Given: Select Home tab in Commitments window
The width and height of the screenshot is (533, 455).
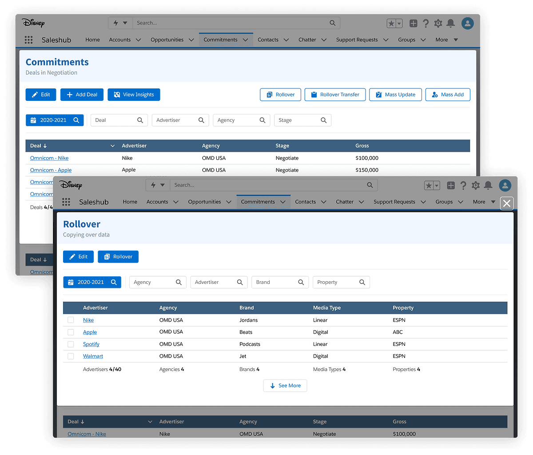Looking at the screenshot, I should coord(92,40).
